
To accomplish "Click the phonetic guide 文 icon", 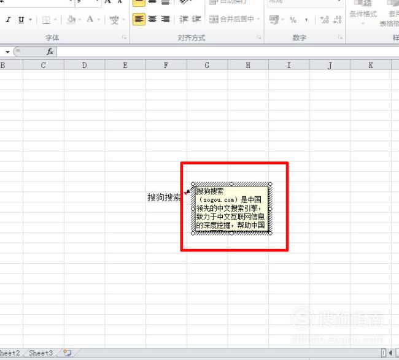I will pos(114,20).
